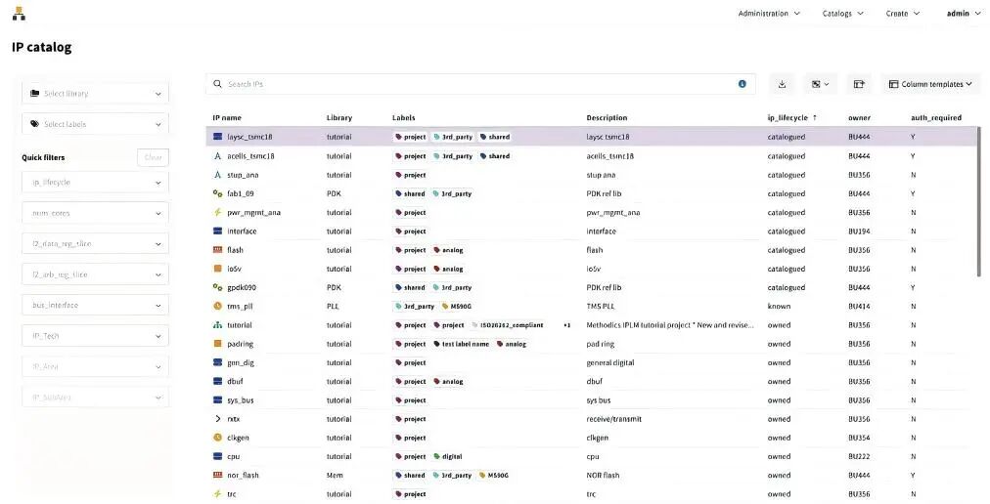Click the Description column header

(607, 118)
